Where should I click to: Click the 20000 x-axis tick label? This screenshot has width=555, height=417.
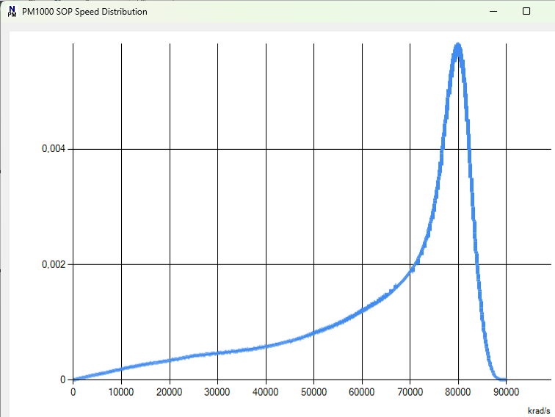(170, 393)
